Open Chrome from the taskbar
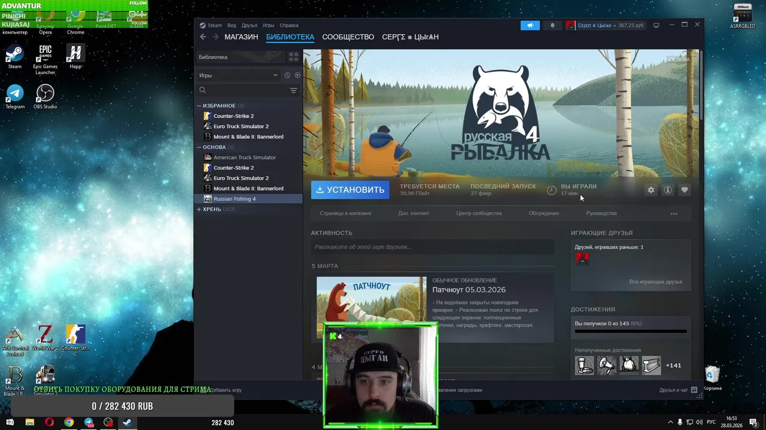The image size is (766, 430). coord(69,422)
